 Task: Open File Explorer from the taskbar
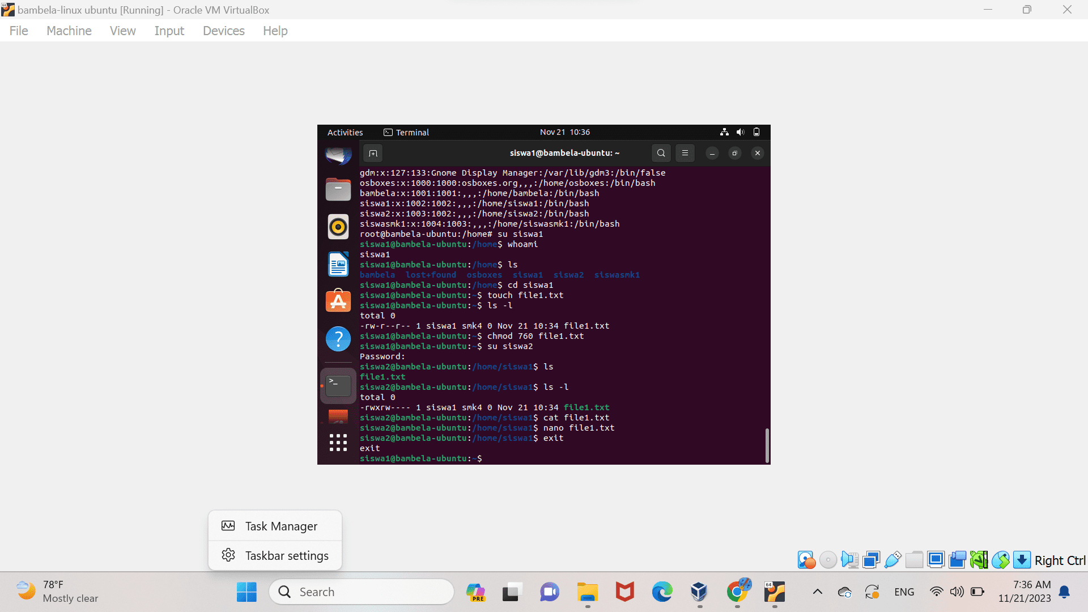(588, 592)
